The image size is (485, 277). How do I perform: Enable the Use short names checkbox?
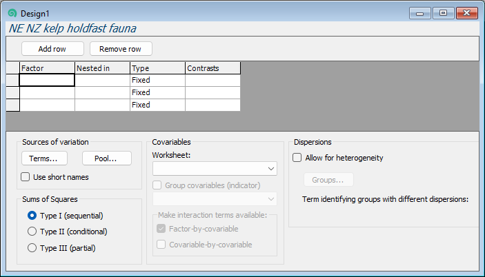(x=25, y=177)
